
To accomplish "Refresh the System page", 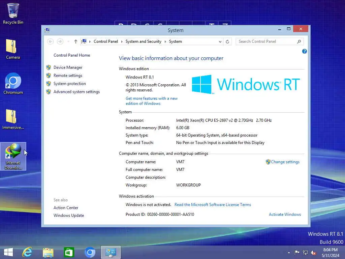I will tap(227, 41).
